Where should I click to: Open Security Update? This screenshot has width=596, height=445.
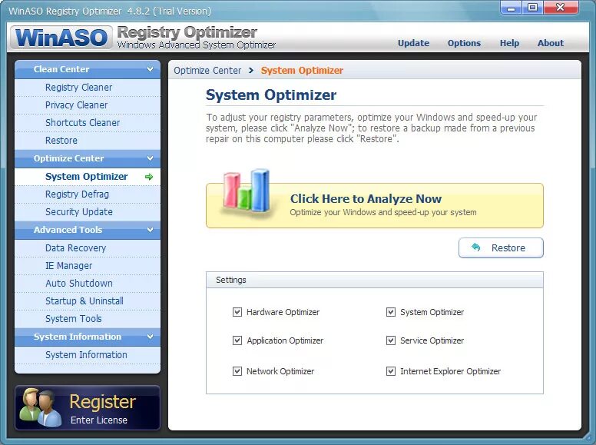tap(88, 212)
